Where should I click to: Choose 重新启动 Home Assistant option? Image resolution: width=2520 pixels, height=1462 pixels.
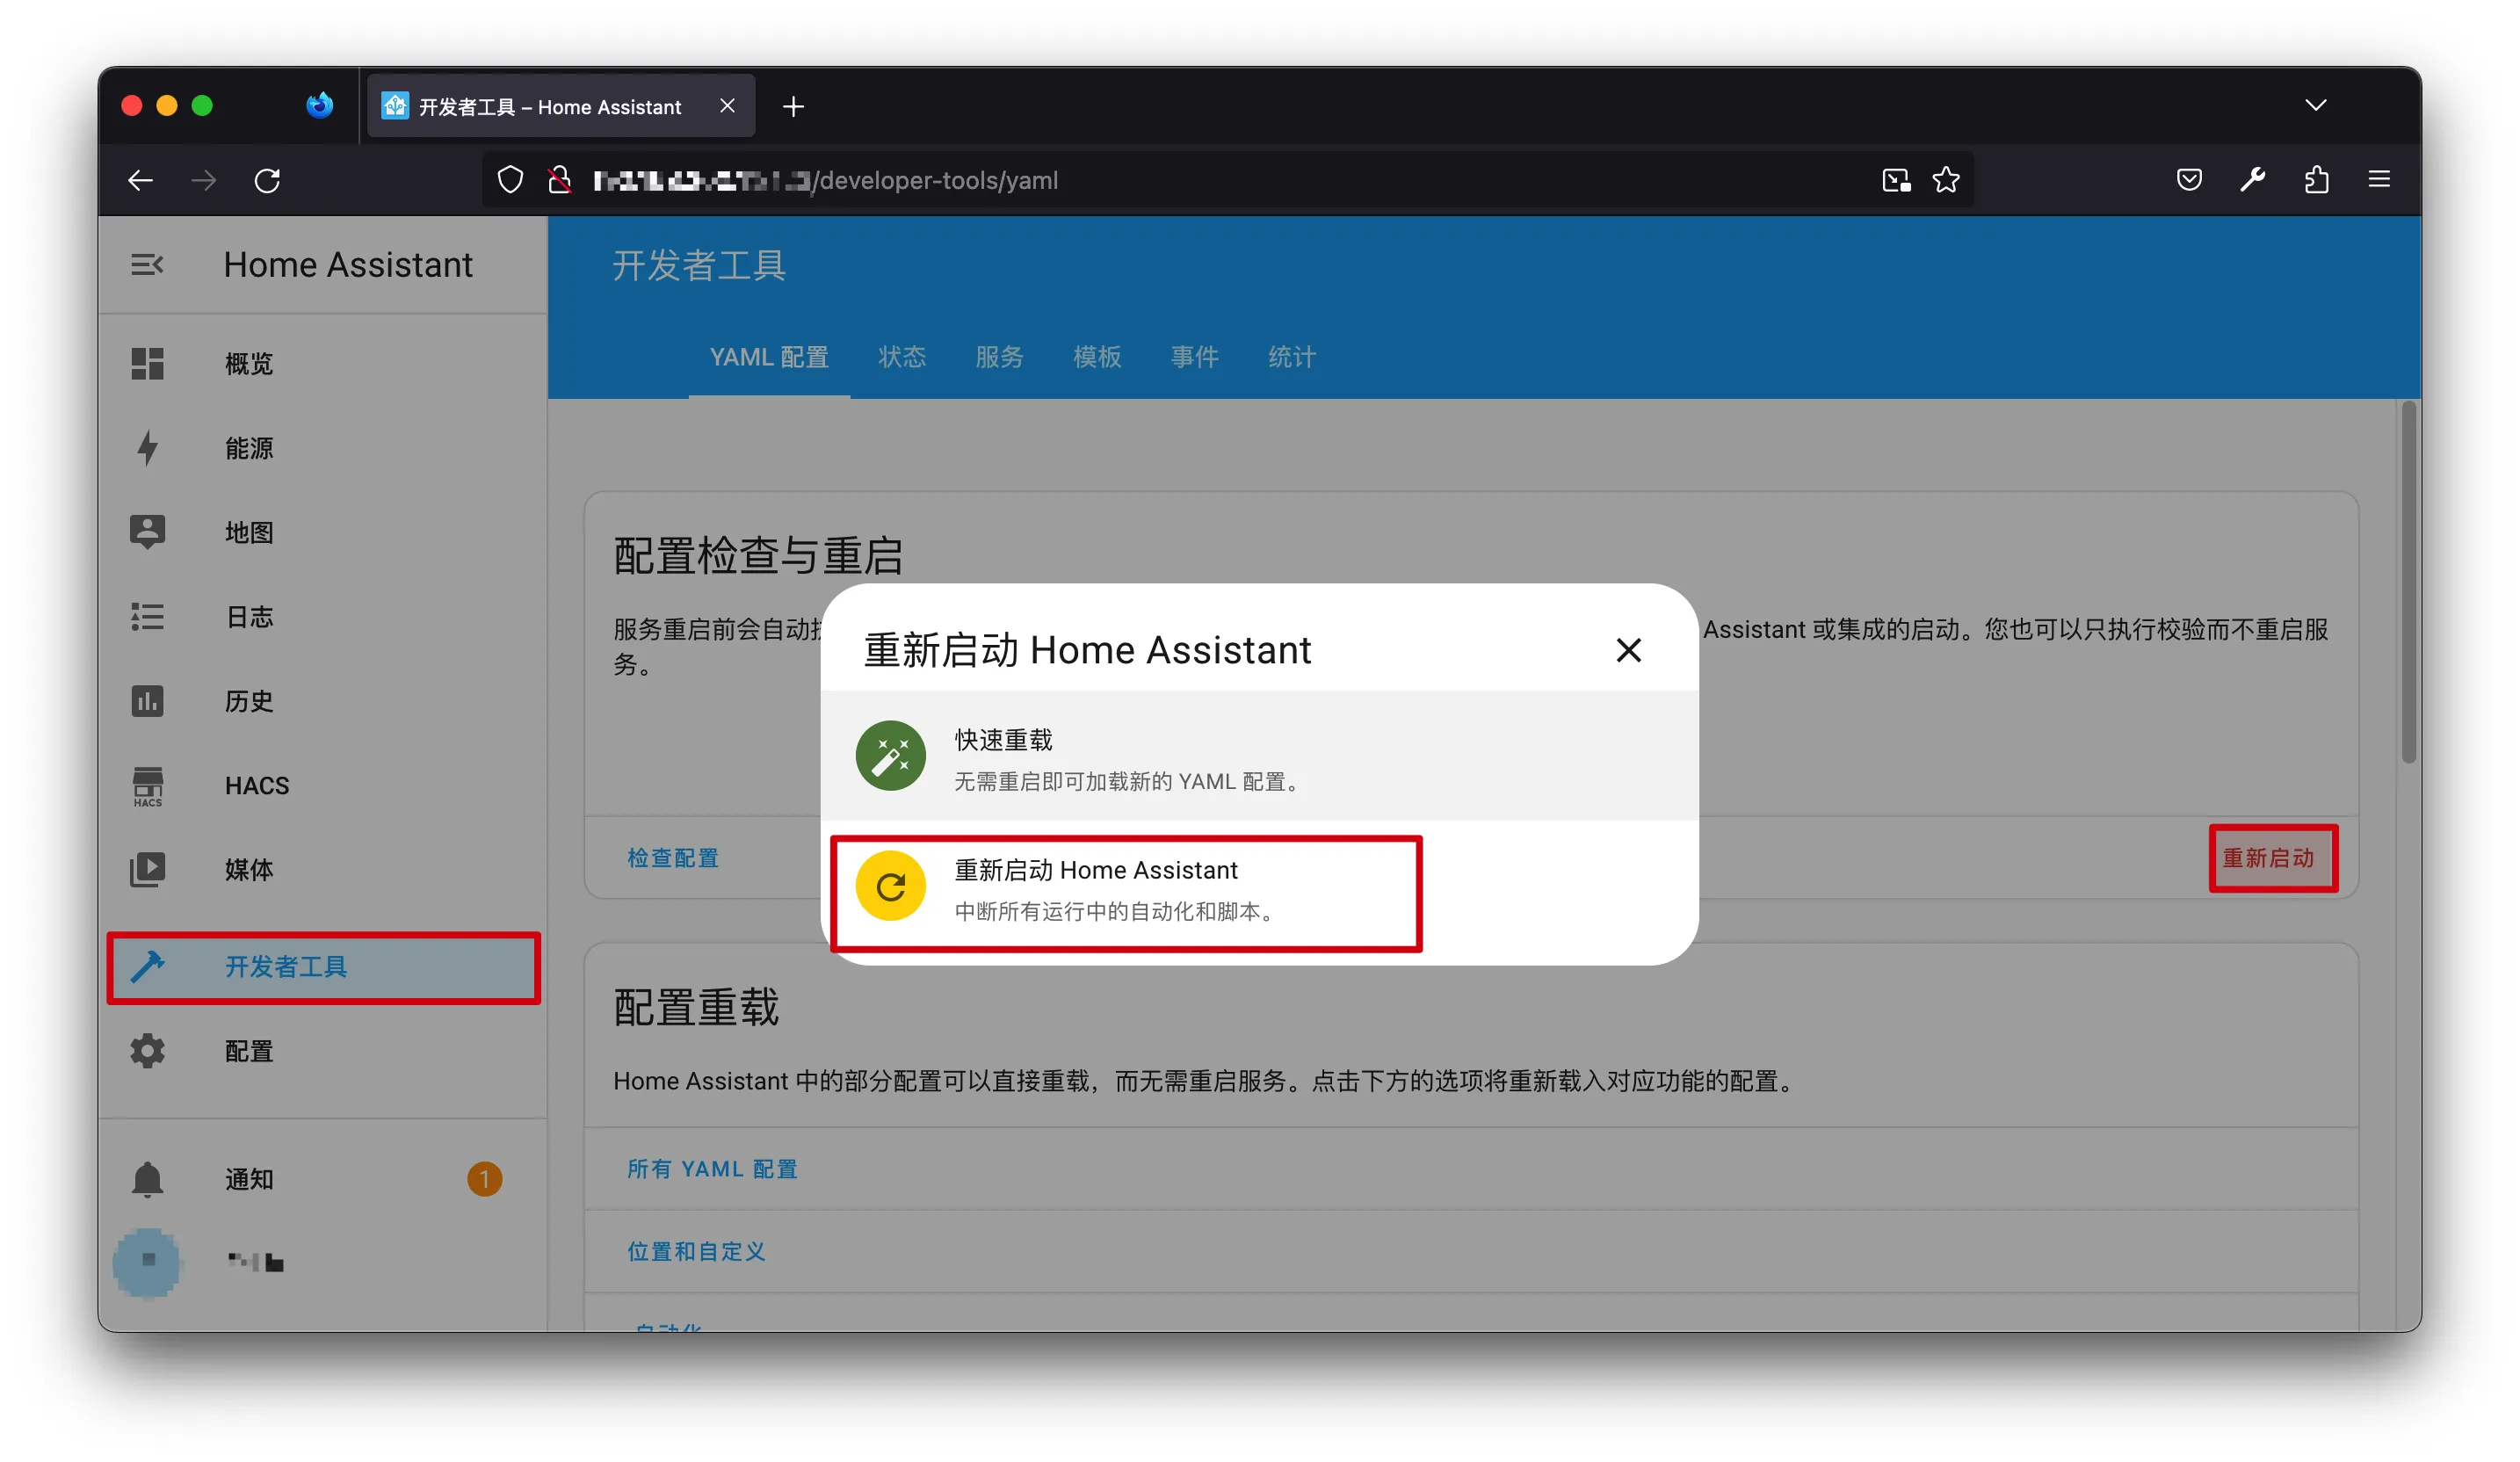click(1259, 887)
